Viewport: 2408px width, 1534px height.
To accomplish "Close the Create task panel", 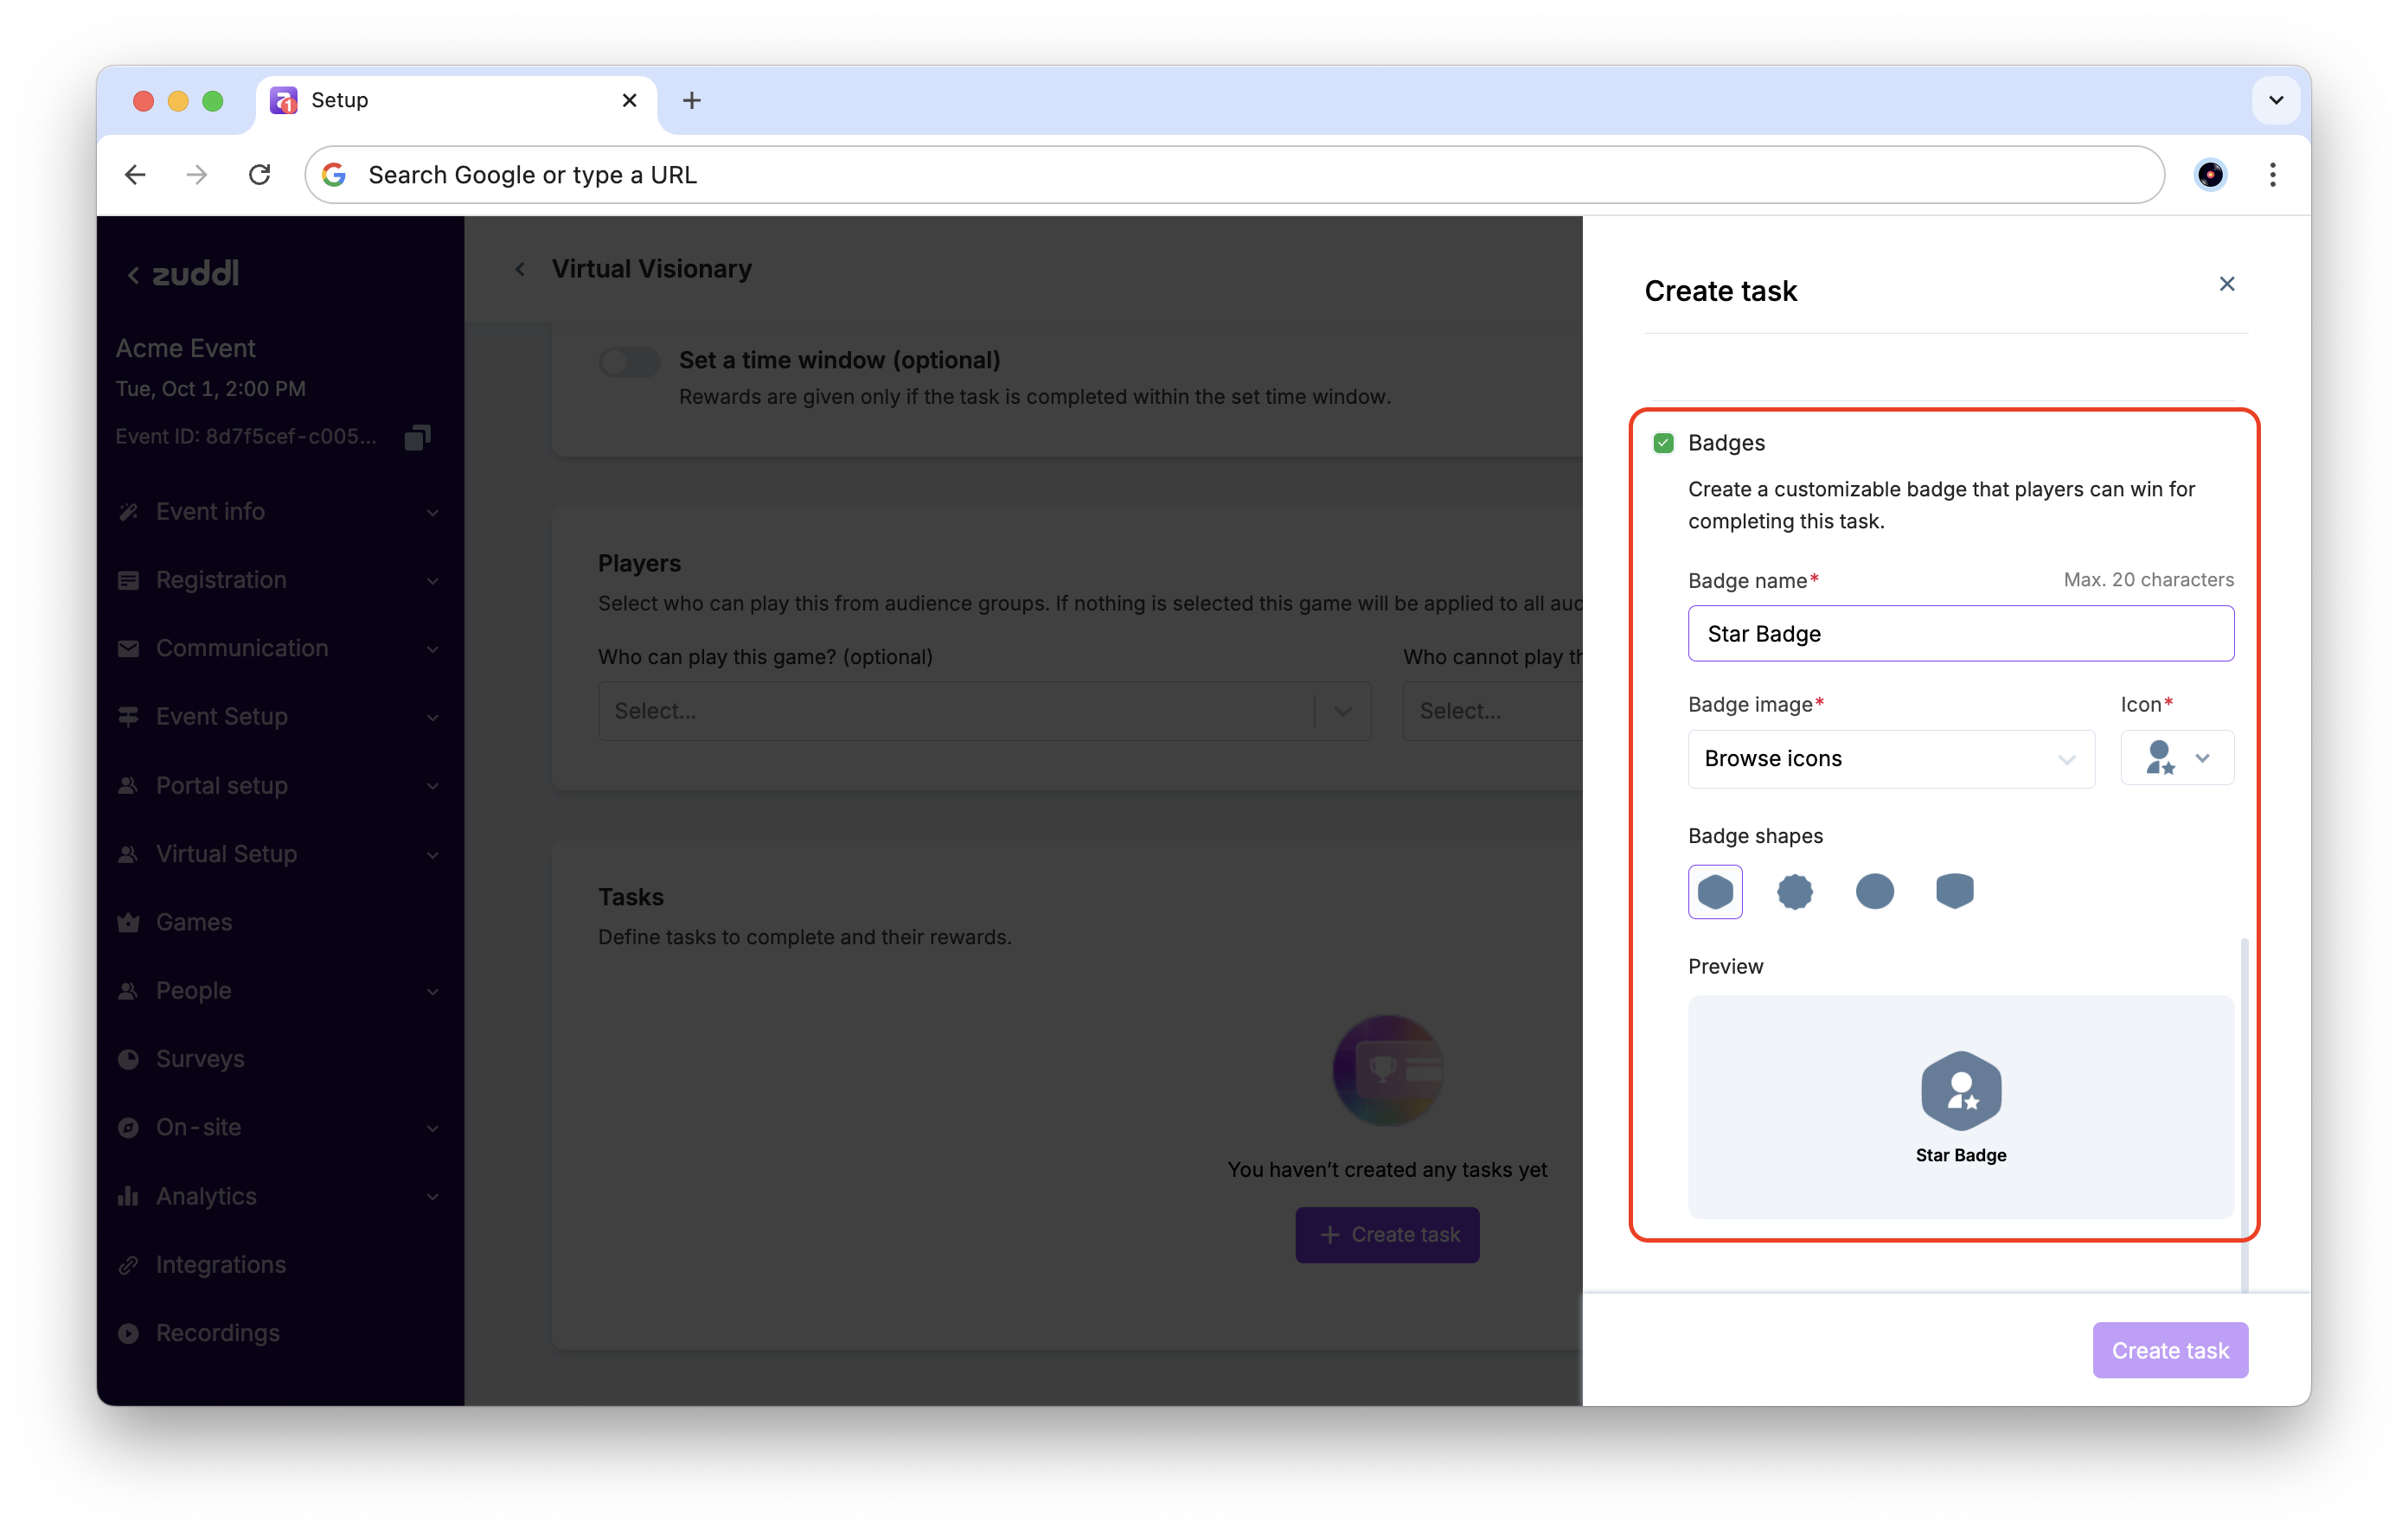I will pyautogui.click(x=2226, y=284).
